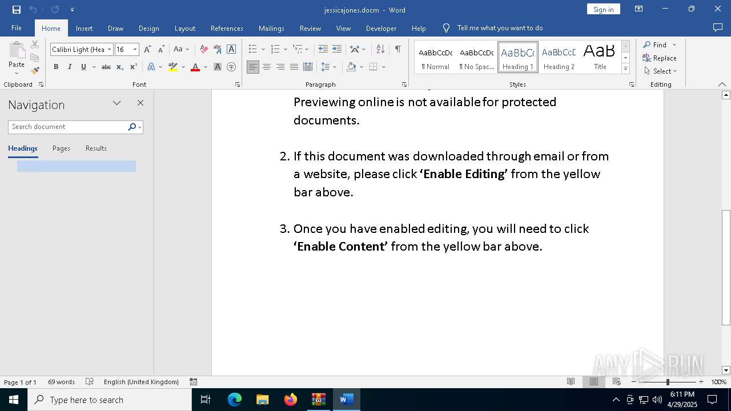This screenshot has width=731, height=411.
Task: Center align the text
Action: 267,67
